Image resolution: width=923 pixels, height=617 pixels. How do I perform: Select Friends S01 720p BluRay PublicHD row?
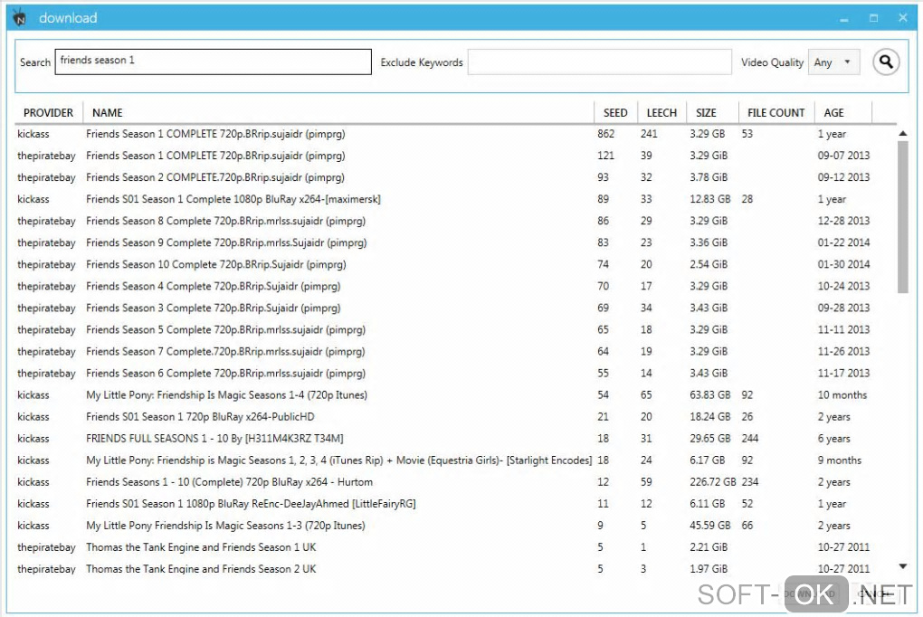455,417
